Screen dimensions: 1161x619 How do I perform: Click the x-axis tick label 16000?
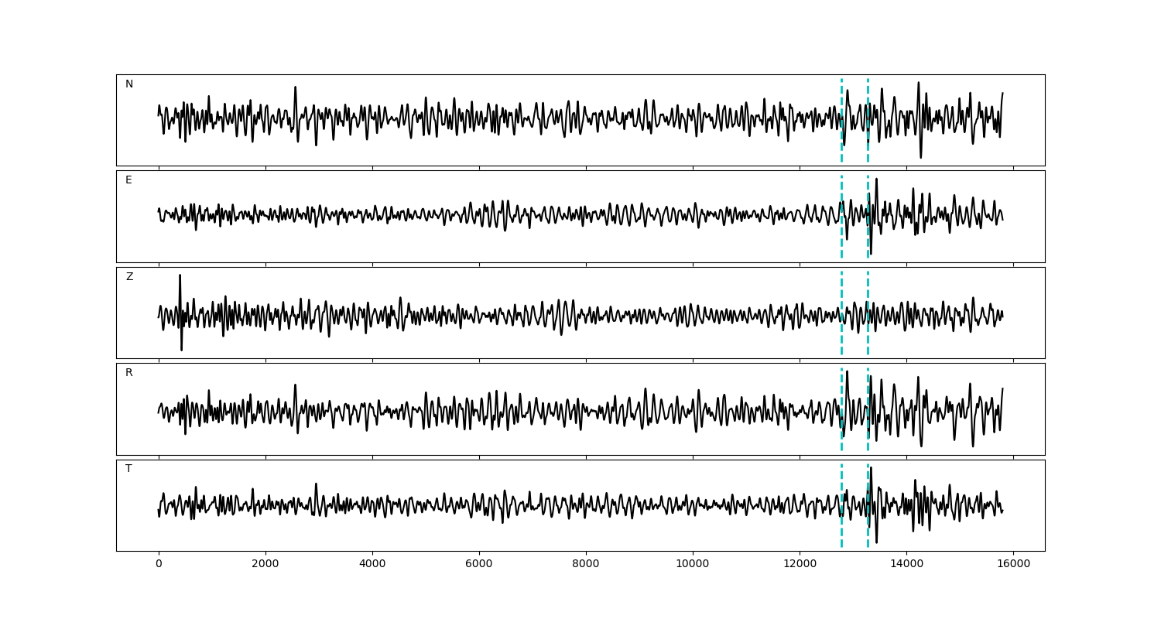pyautogui.click(x=1013, y=564)
